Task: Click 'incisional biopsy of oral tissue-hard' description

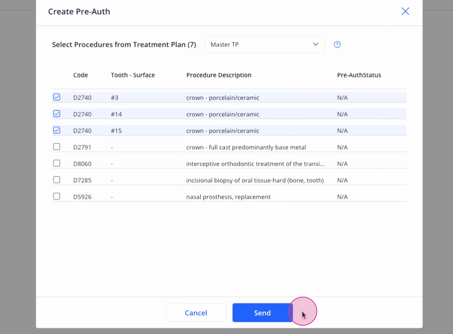Action: [x=255, y=180]
